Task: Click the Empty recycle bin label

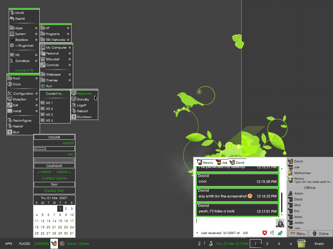Action: tap(319, 243)
